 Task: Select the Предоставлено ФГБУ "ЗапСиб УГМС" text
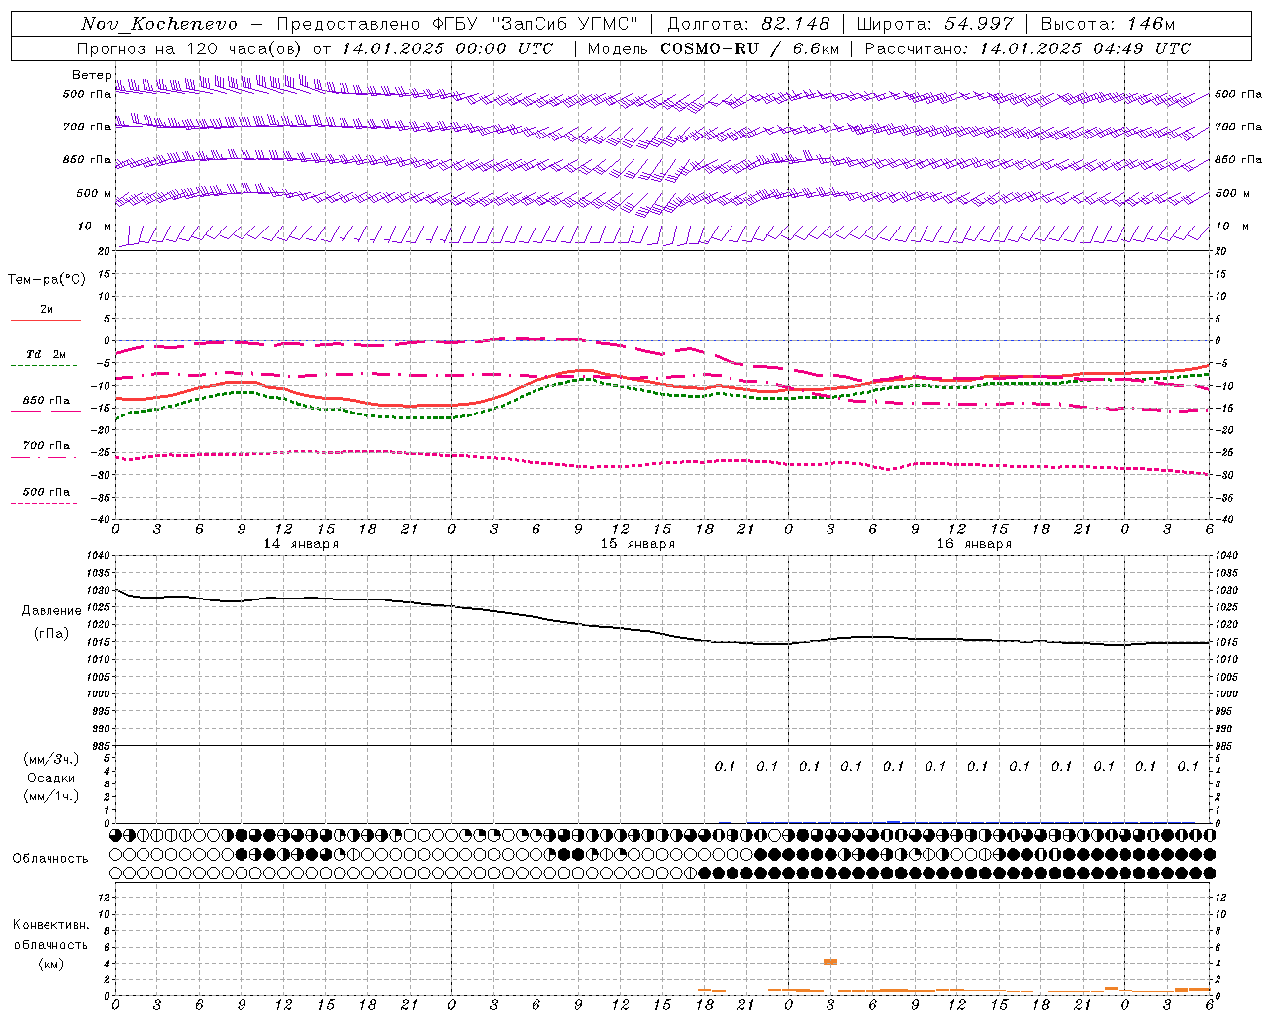tap(458, 24)
